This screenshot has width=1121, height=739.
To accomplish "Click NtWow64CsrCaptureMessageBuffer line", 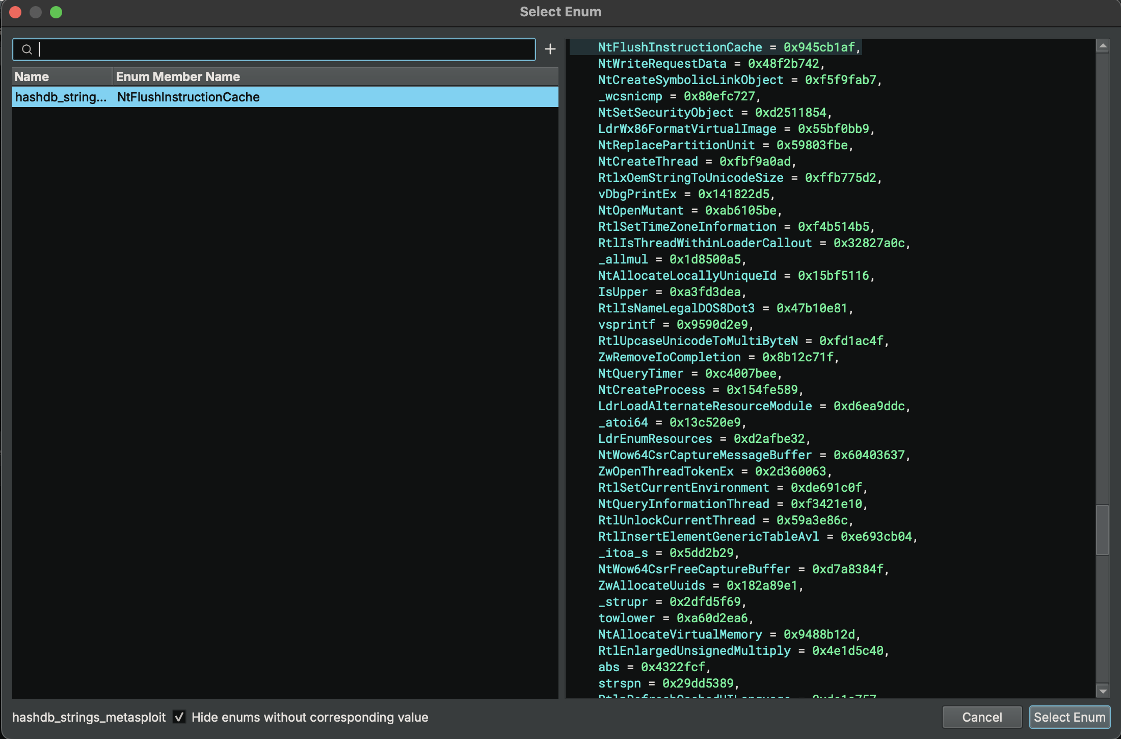I will pos(754,455).
